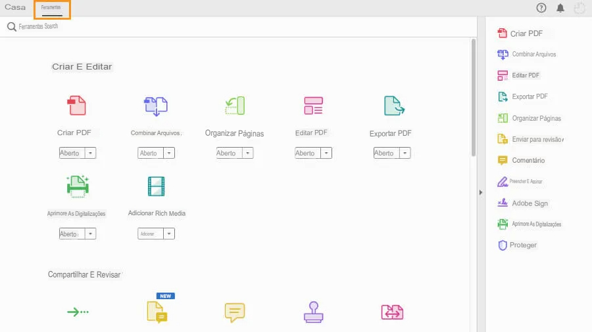Select the Organizar Páginas icon in right sidebar
592x332 pixels.
click(x=503, y=118)
